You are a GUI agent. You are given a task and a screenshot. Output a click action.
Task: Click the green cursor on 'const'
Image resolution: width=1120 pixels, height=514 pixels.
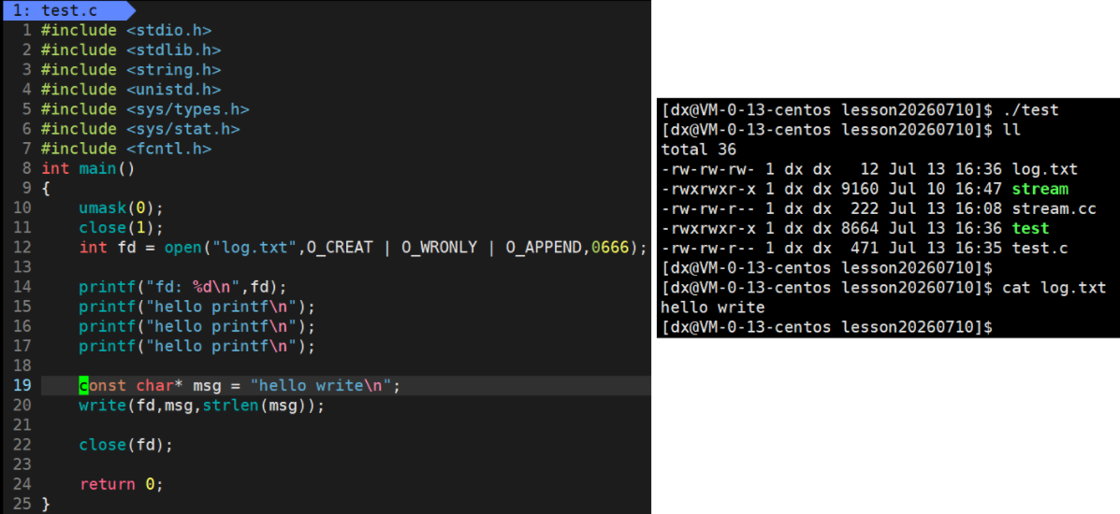83,385
